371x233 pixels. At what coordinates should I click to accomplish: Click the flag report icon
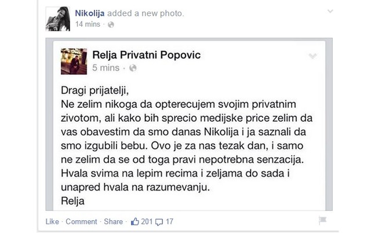click(323, 221)
